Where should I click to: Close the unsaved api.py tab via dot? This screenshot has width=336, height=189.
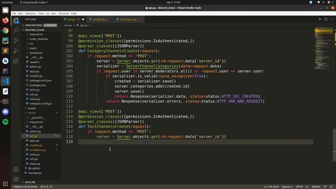coord(83,19)
